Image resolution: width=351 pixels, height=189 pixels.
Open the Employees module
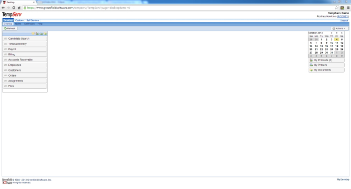25,65
